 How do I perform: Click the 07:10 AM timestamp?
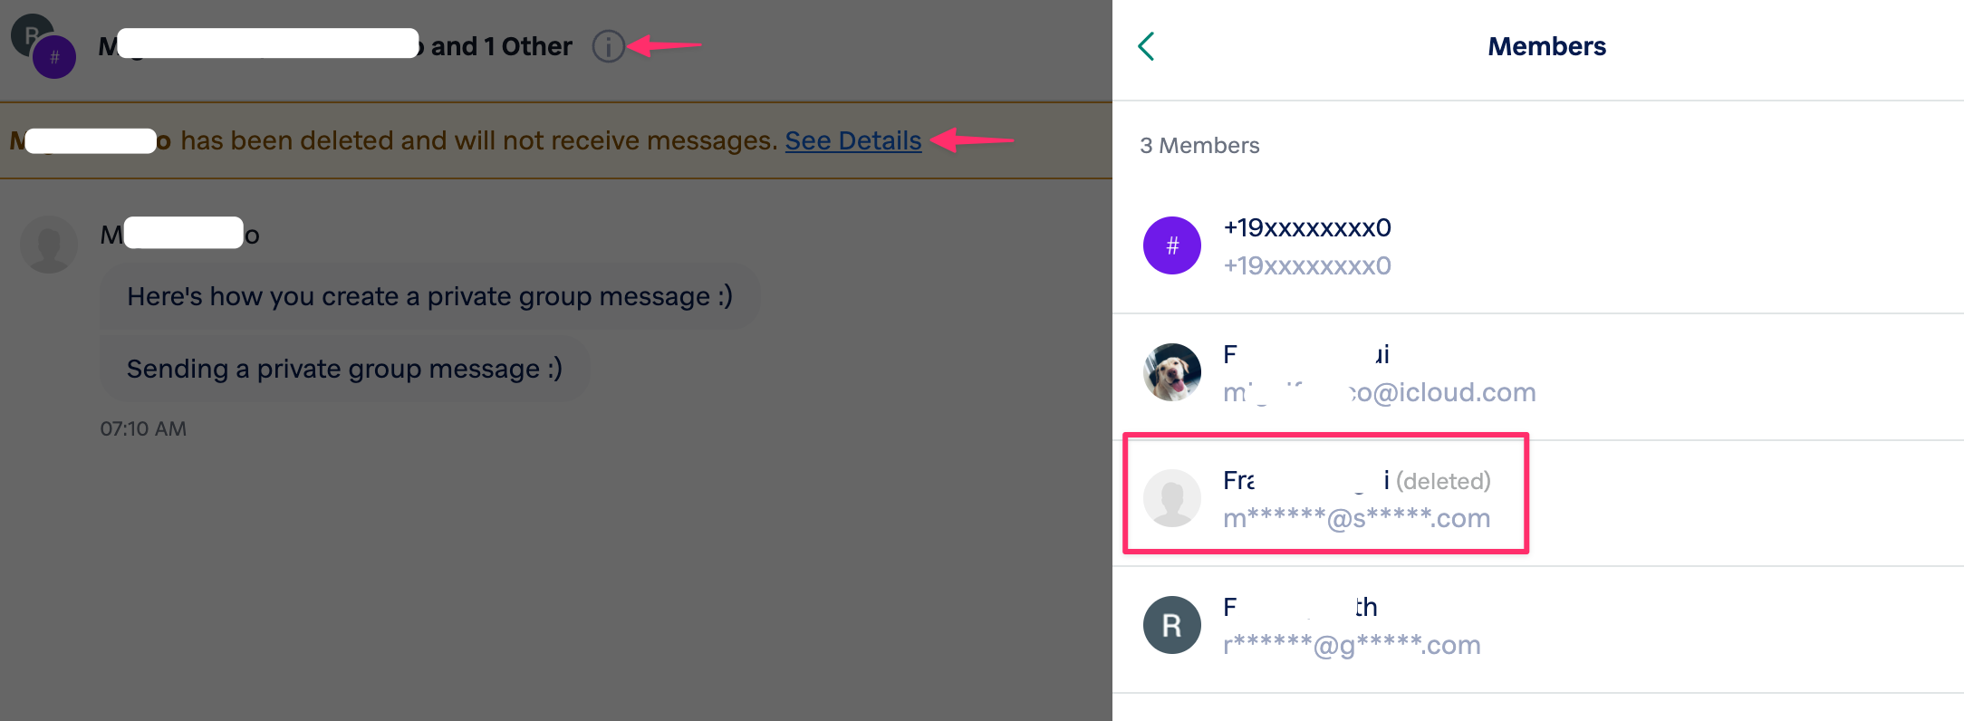pyautogui.click(x=142, y=428)
